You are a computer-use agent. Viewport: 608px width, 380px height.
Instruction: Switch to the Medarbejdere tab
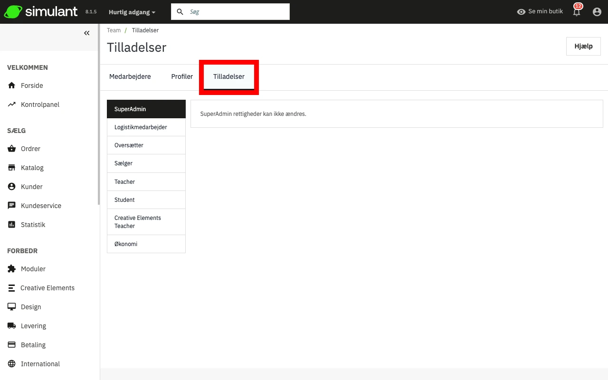pyautogui.click(x=130, y=76)
